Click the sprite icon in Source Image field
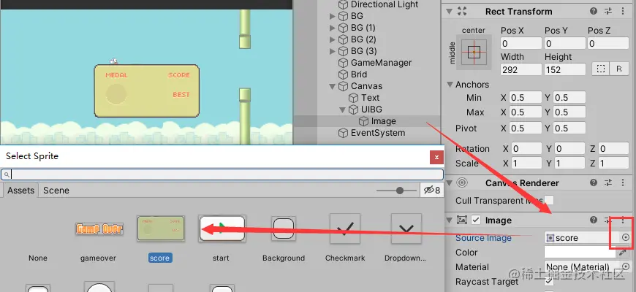 coord(550,238)
